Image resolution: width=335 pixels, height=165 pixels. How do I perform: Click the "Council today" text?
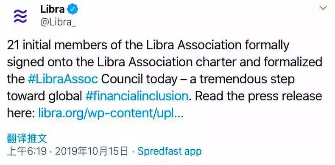139,79
